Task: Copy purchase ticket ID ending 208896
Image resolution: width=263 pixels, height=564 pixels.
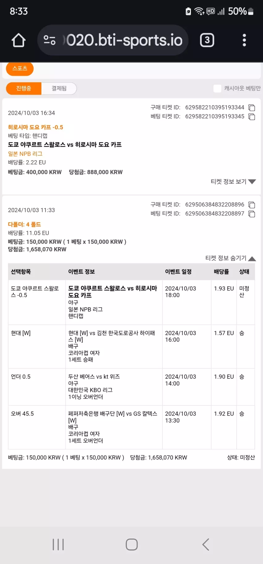Action: [x=252, y=205]
